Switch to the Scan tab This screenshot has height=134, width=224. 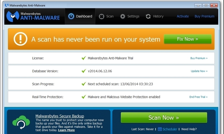pyautogui.click(x=106, y=16)
